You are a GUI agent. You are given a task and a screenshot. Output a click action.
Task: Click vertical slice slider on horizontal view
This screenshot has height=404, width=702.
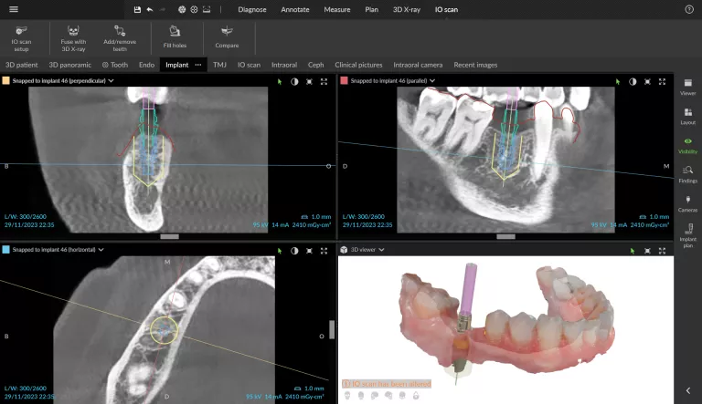332,329
